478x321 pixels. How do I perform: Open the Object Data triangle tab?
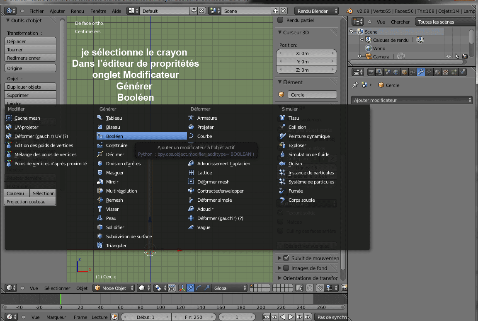click(429, 72)
